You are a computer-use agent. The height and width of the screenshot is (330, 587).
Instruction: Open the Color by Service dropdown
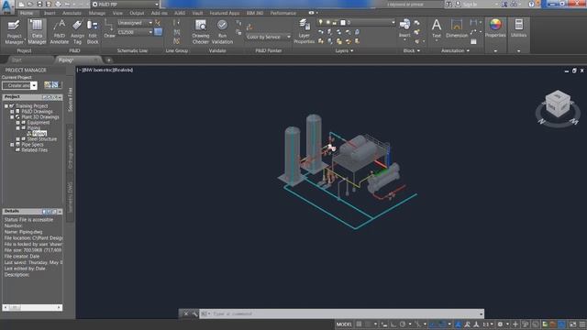(268, 37)
